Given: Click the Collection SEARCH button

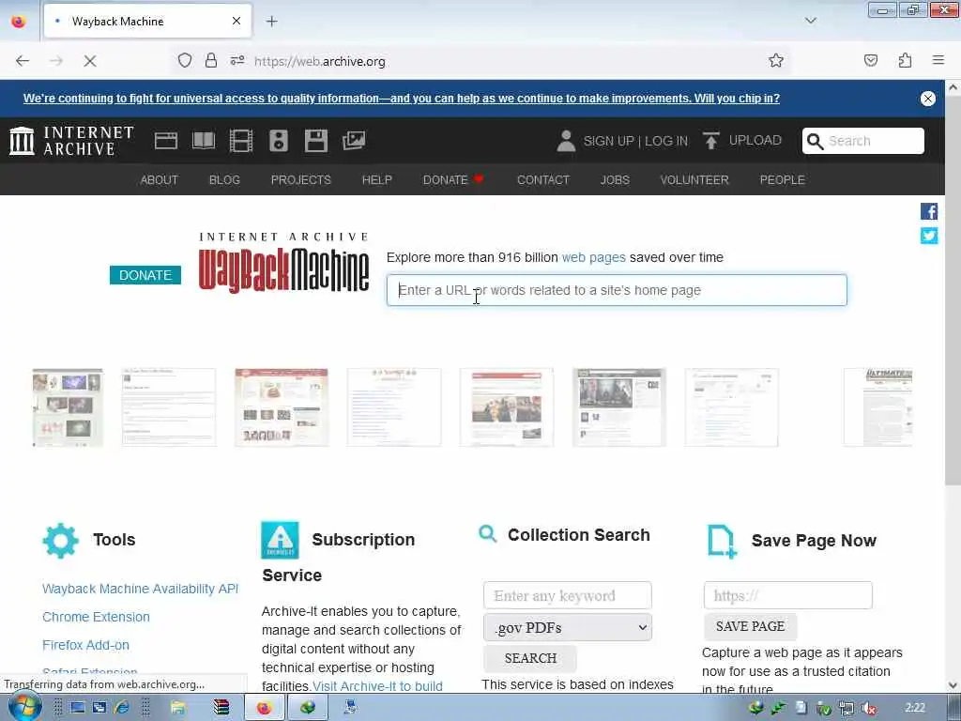Looking at the screenshot, I should click(530, 658).
